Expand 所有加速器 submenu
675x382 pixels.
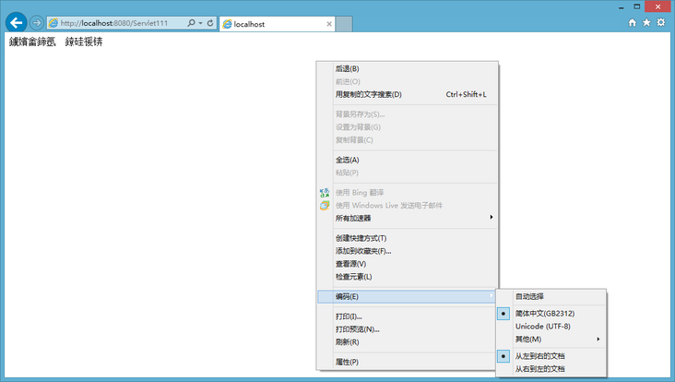408,219
